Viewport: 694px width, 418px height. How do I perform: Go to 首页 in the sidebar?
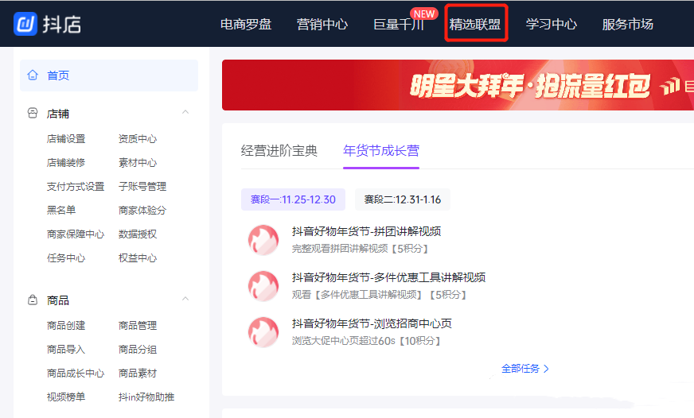109,75
